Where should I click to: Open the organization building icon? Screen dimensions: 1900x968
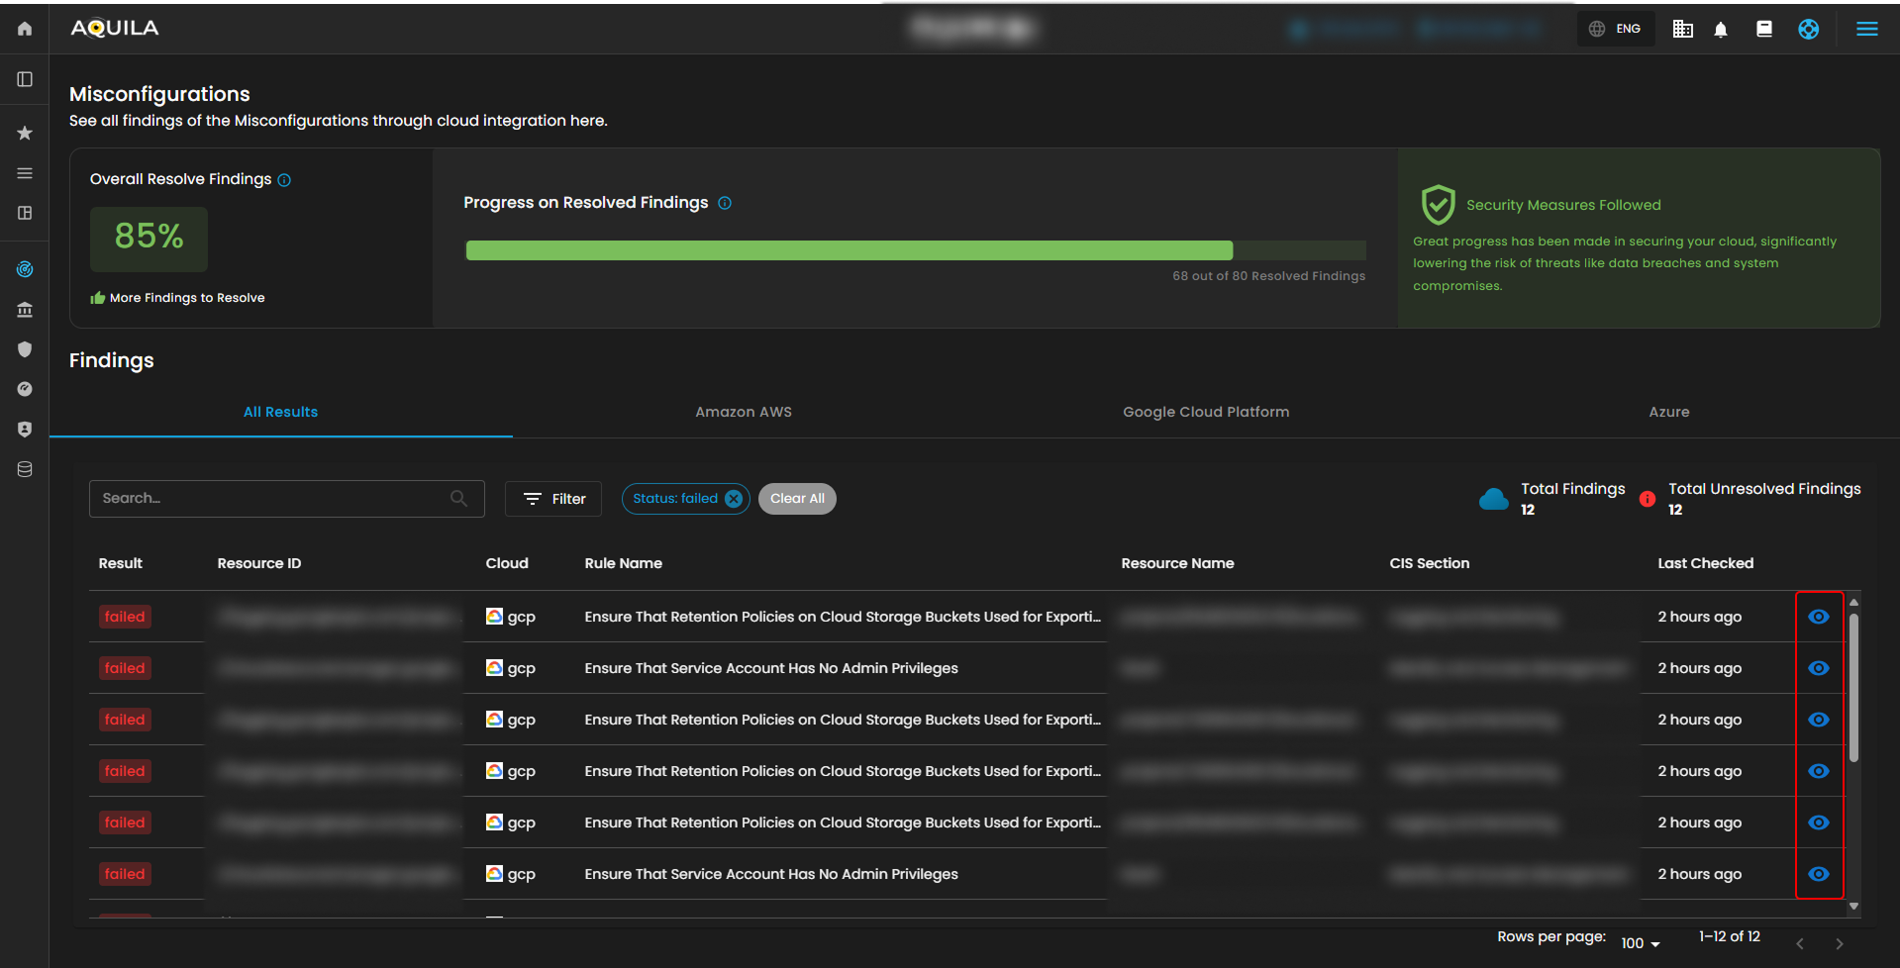pos(1682,30)
